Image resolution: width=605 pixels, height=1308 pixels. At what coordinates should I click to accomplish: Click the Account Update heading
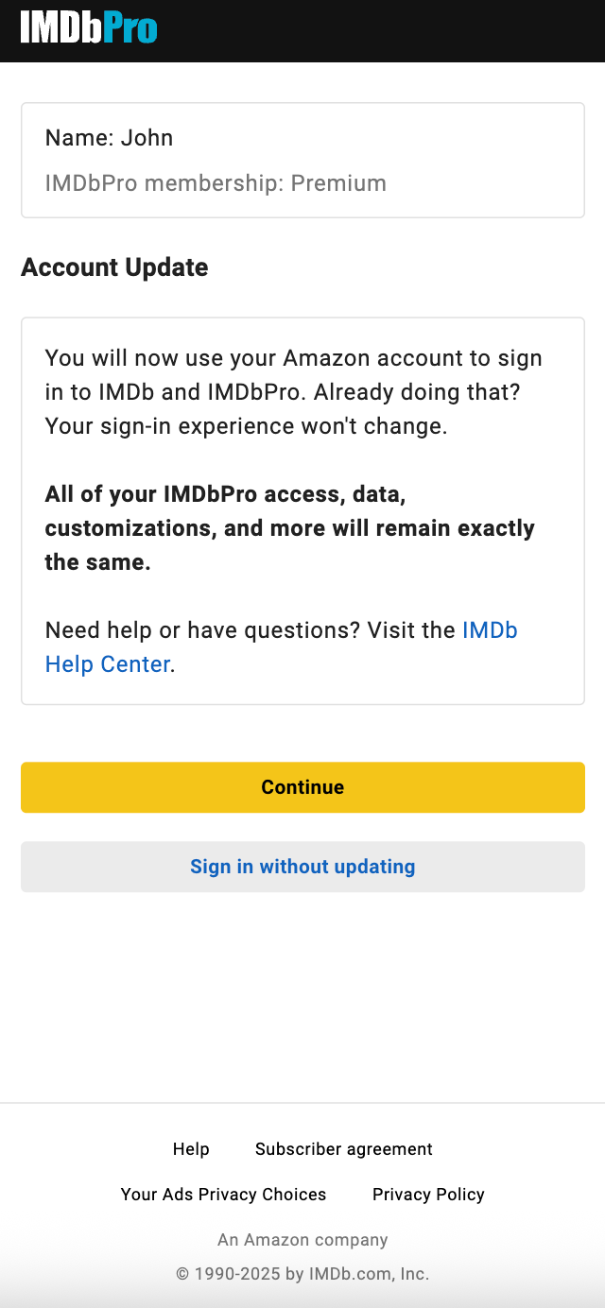pos(114,267)
